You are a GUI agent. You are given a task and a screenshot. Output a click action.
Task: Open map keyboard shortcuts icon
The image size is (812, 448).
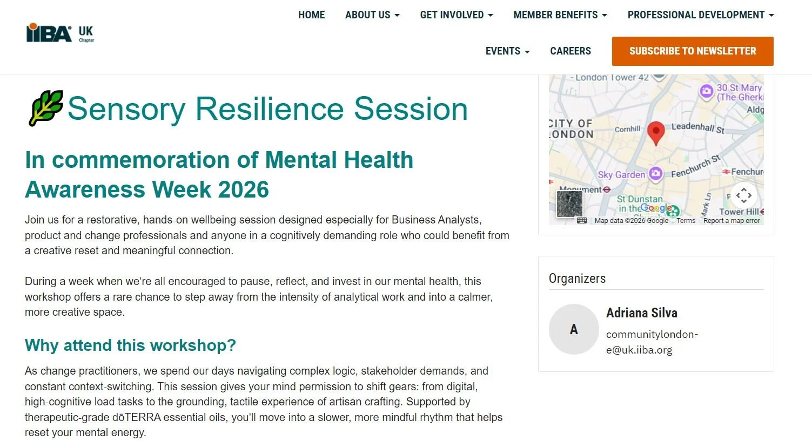[x=582, y=220]
